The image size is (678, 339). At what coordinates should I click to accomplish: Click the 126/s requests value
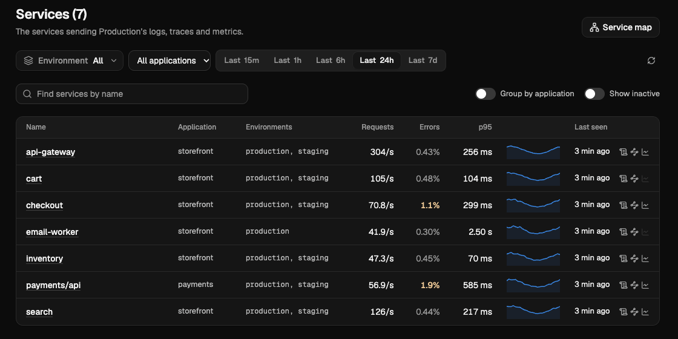pos(382,312)
